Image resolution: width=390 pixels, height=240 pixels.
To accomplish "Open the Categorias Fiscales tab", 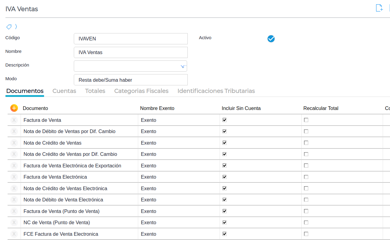I will tap(141, 91).
